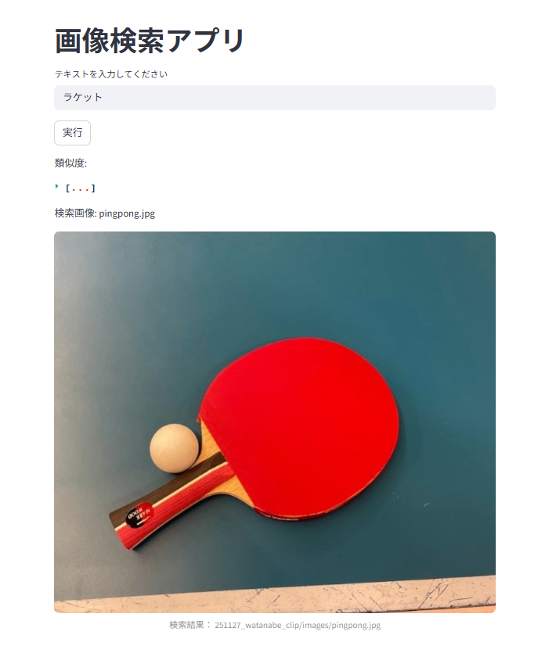Click the oval logo sticker on racket handle
Screen dimensions: 538x646
coord(139,514)
